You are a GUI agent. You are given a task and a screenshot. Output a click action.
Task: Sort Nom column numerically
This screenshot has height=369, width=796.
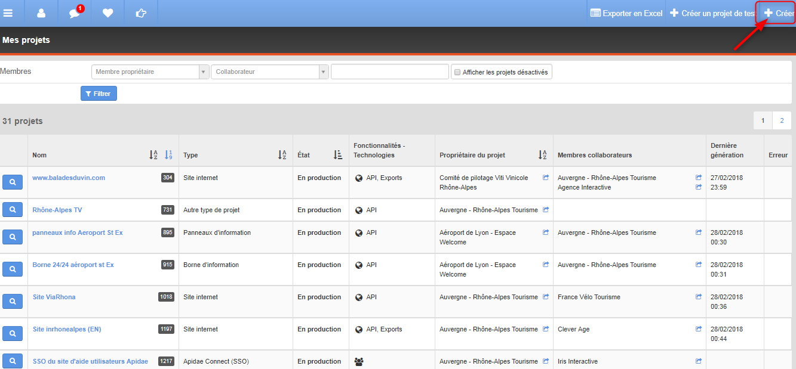click(x=168, y=155)
